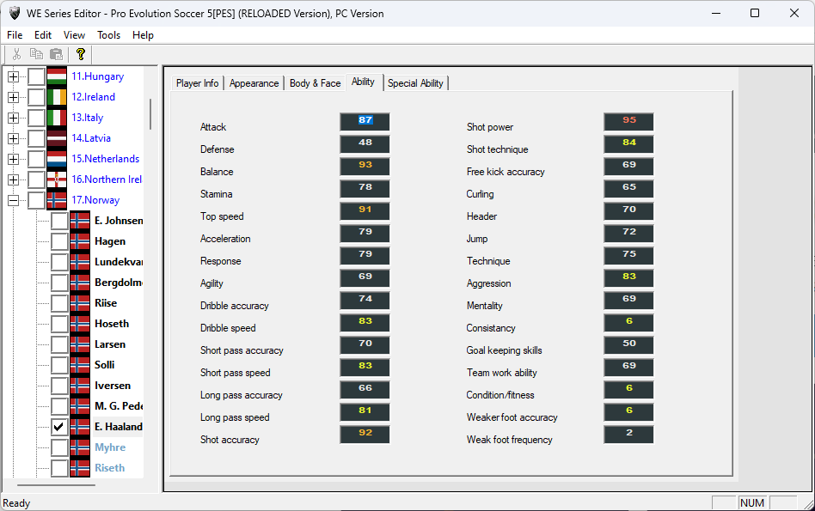
Task: Tick the checkbox for 11.Hungary
Action: point(36,76)
